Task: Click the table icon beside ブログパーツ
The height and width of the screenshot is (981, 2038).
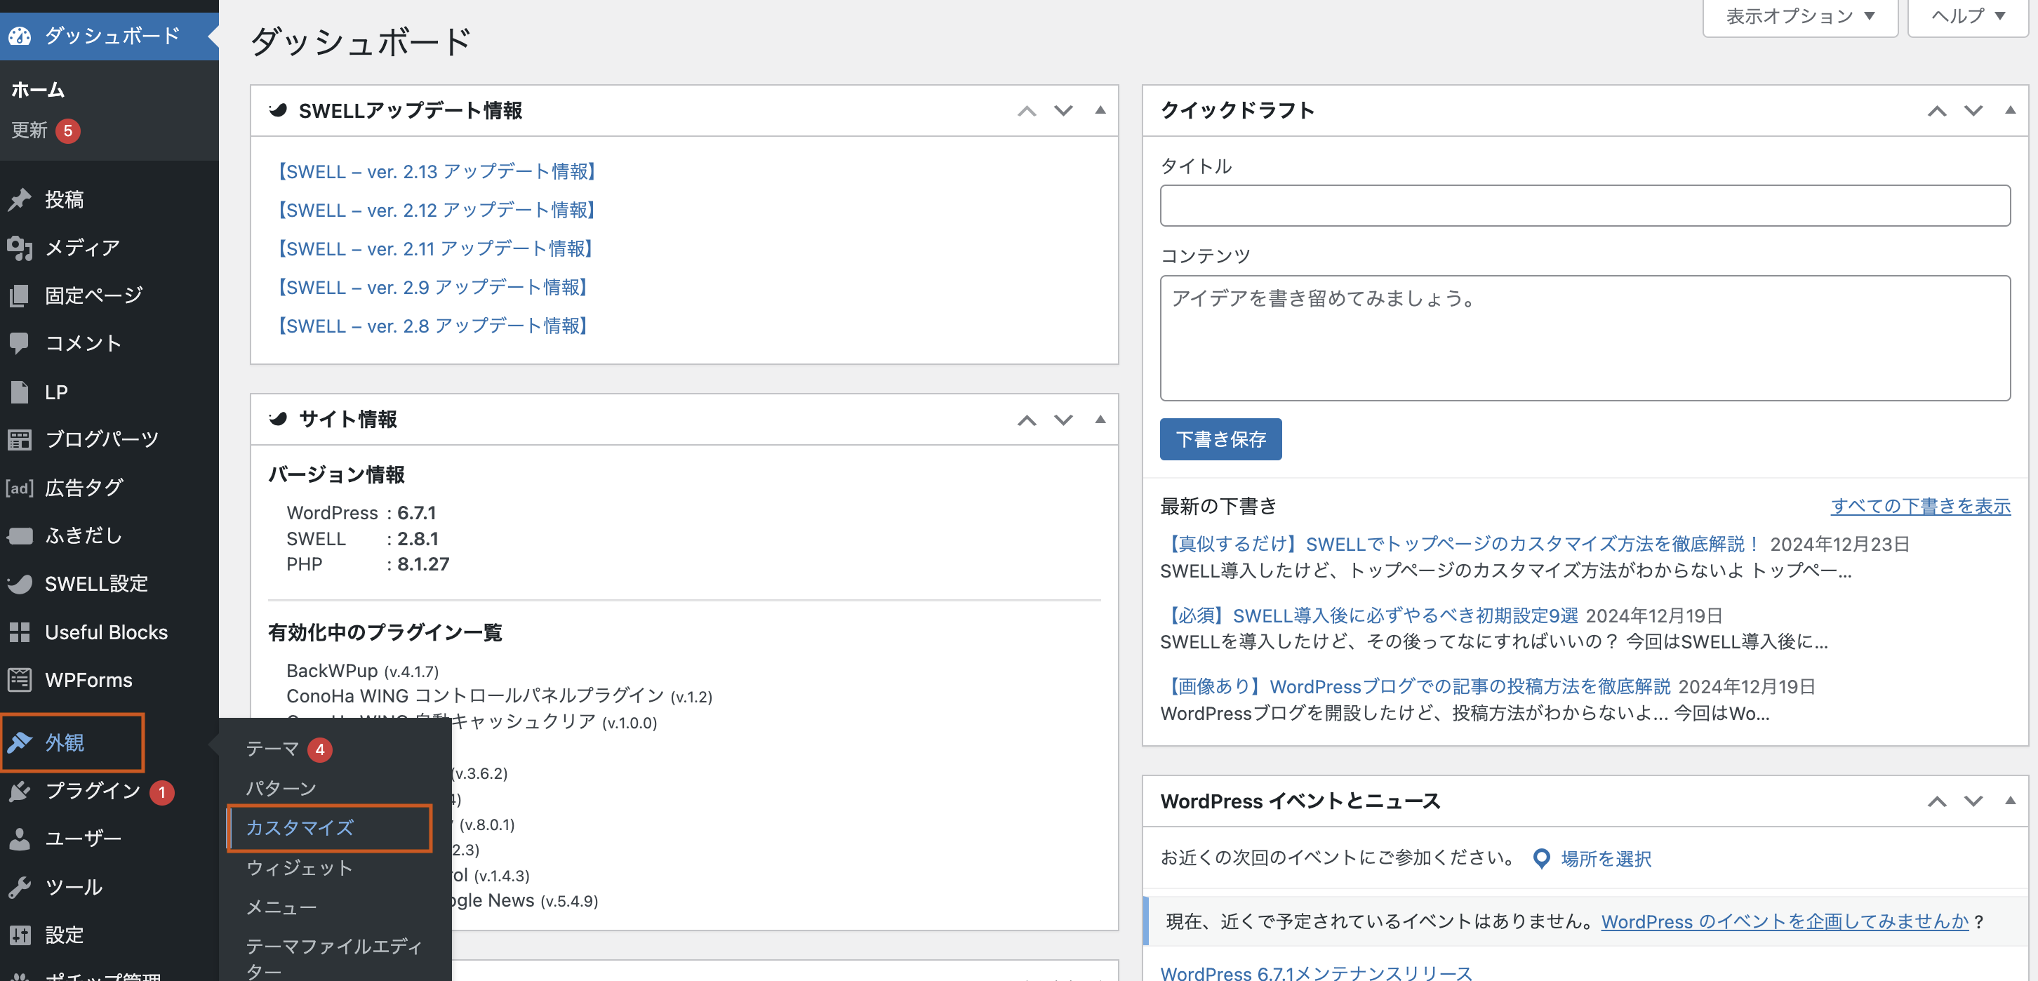Action: pyautogui.click(x=20, y=439)
